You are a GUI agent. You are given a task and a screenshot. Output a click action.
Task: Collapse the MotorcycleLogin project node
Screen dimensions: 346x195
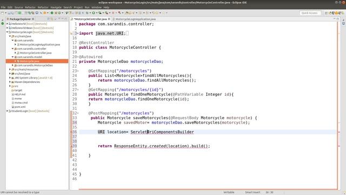7,32
